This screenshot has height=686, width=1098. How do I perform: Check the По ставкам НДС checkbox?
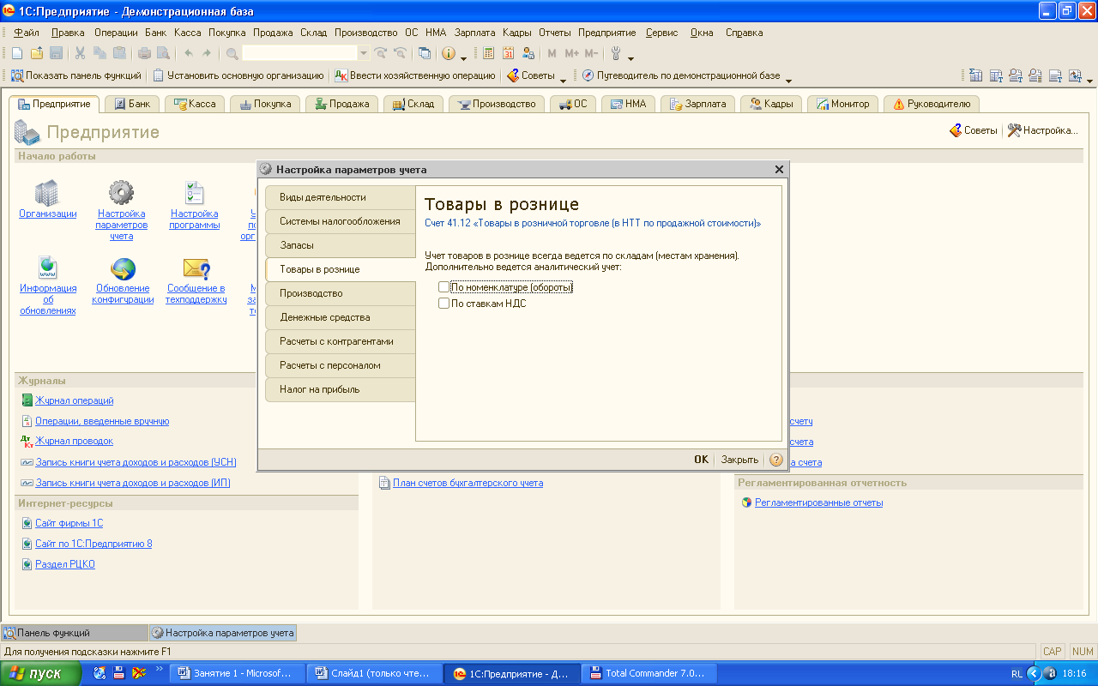[443, 303]
